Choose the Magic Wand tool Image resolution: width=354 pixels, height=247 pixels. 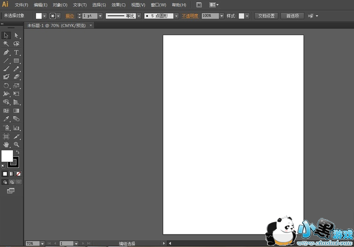tap(6, 43)
